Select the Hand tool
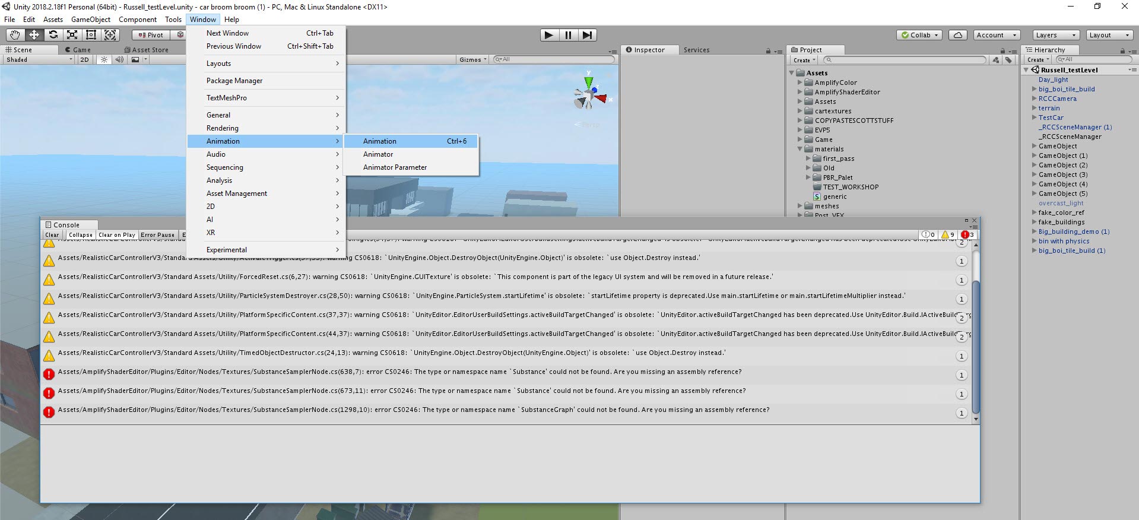The image size is (1139, 520). [15, 35]
